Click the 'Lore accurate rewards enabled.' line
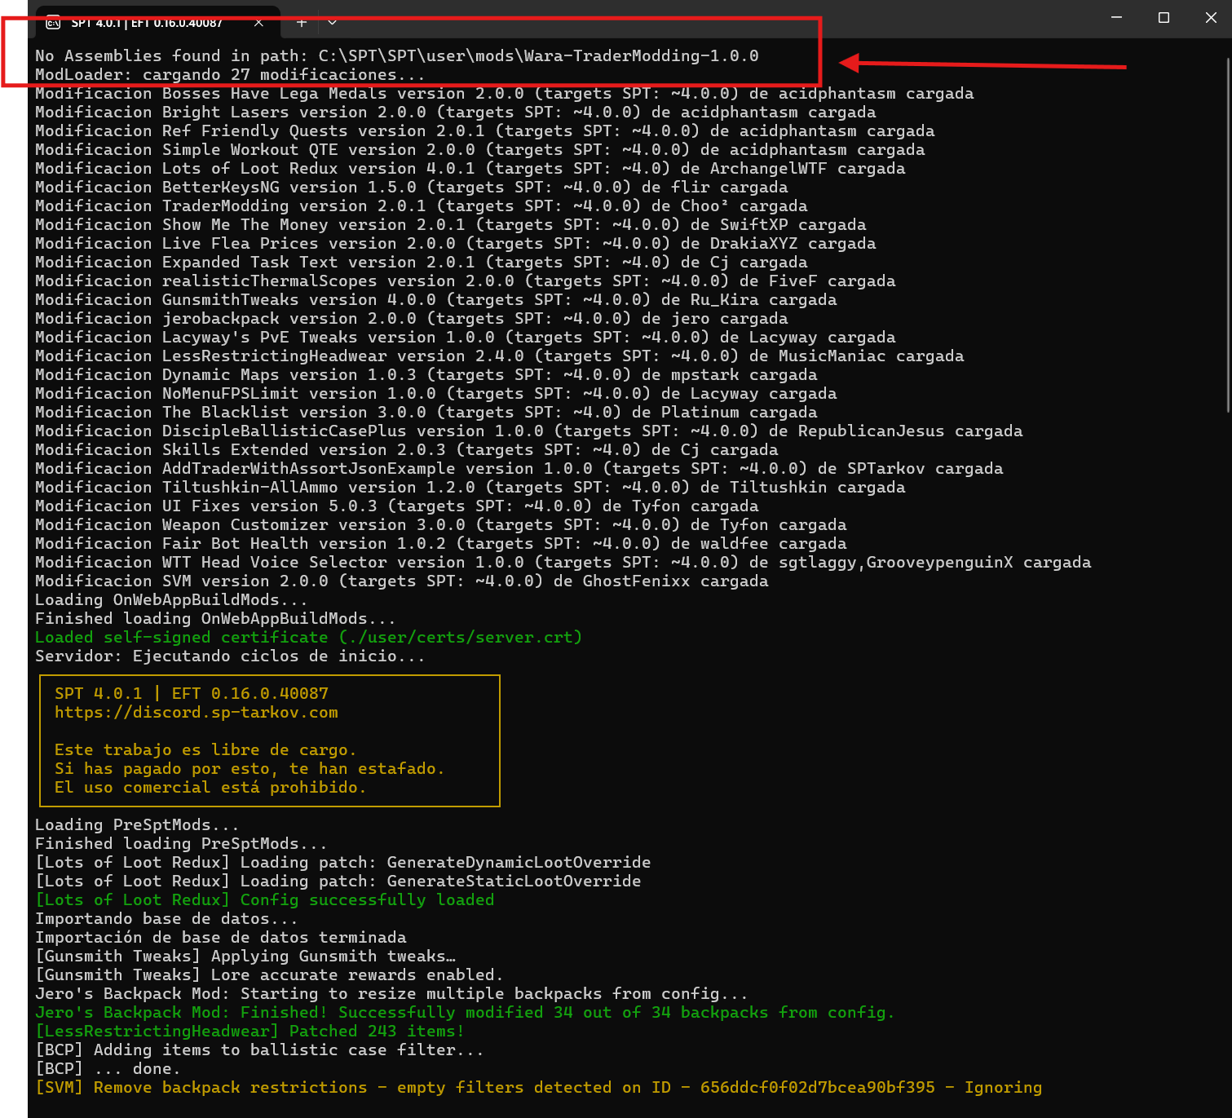1232x1118 pixels. 269,974
